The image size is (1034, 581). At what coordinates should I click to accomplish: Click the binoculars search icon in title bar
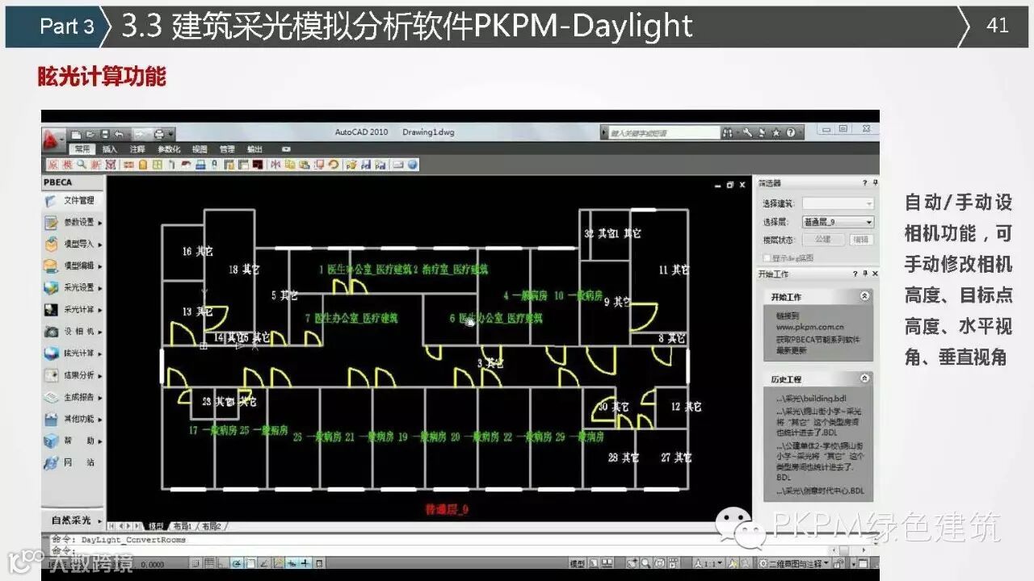pyautogui.click(x=728, y=132)
